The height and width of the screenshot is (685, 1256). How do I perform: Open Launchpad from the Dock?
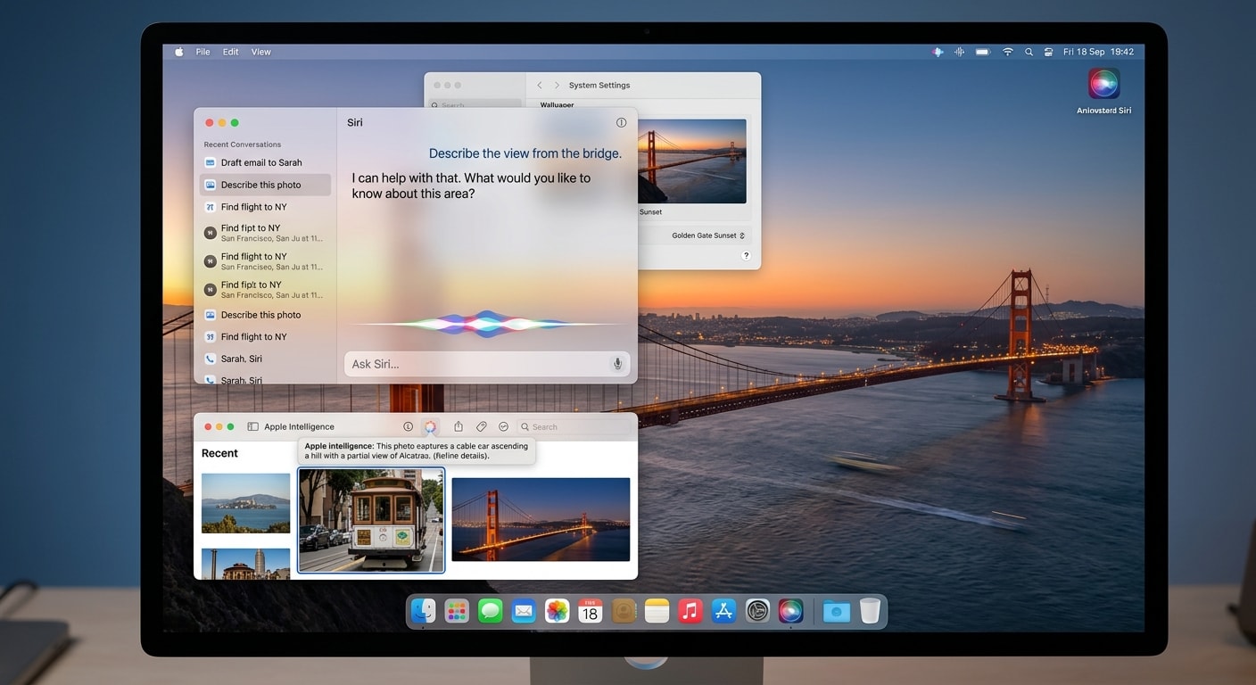pos(457,611)
